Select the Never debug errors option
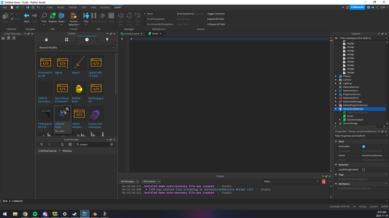The height and width of the screenshot is (218, 389). coord(149,14)
